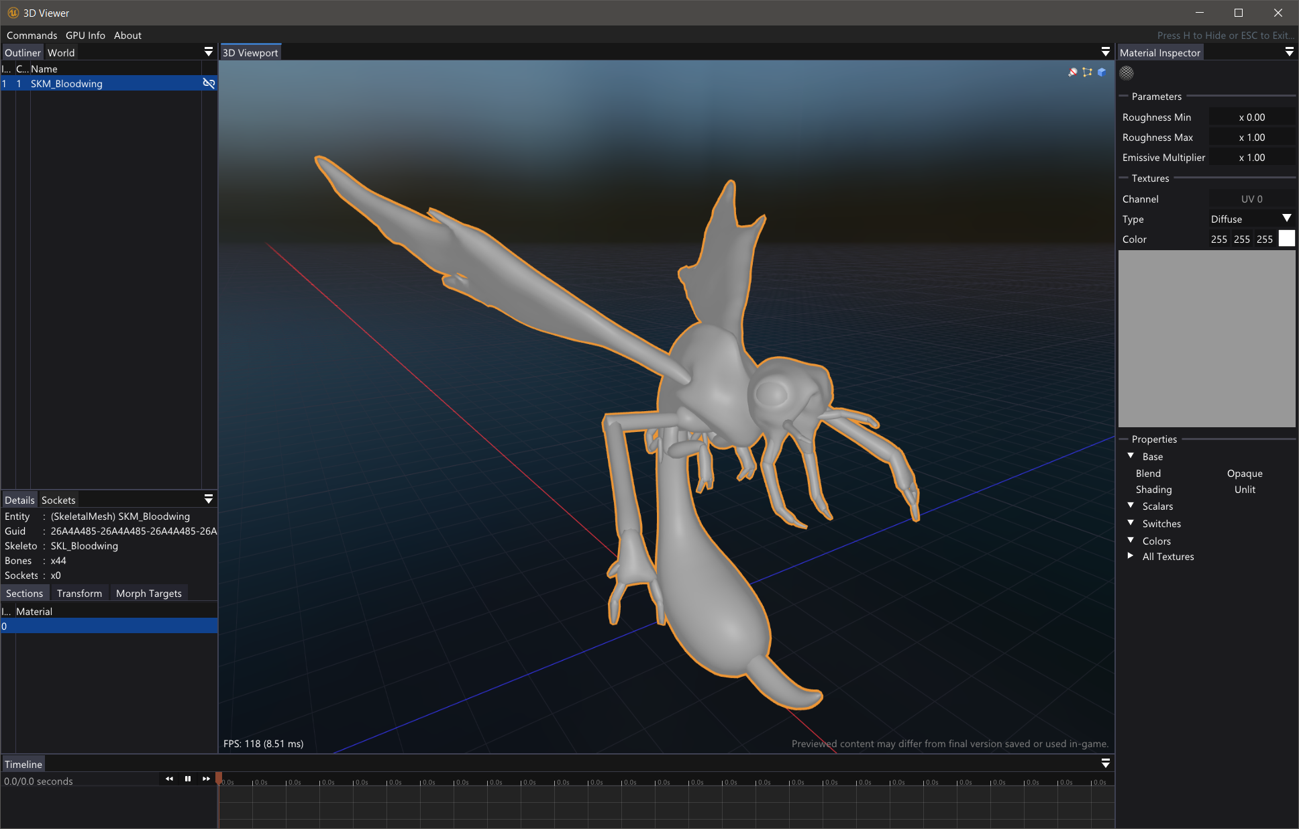Edit the Roughness Max value
1299x829 pixels.
click(1252, 137)
